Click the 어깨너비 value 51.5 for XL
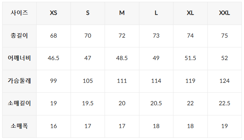 (190, 59)
